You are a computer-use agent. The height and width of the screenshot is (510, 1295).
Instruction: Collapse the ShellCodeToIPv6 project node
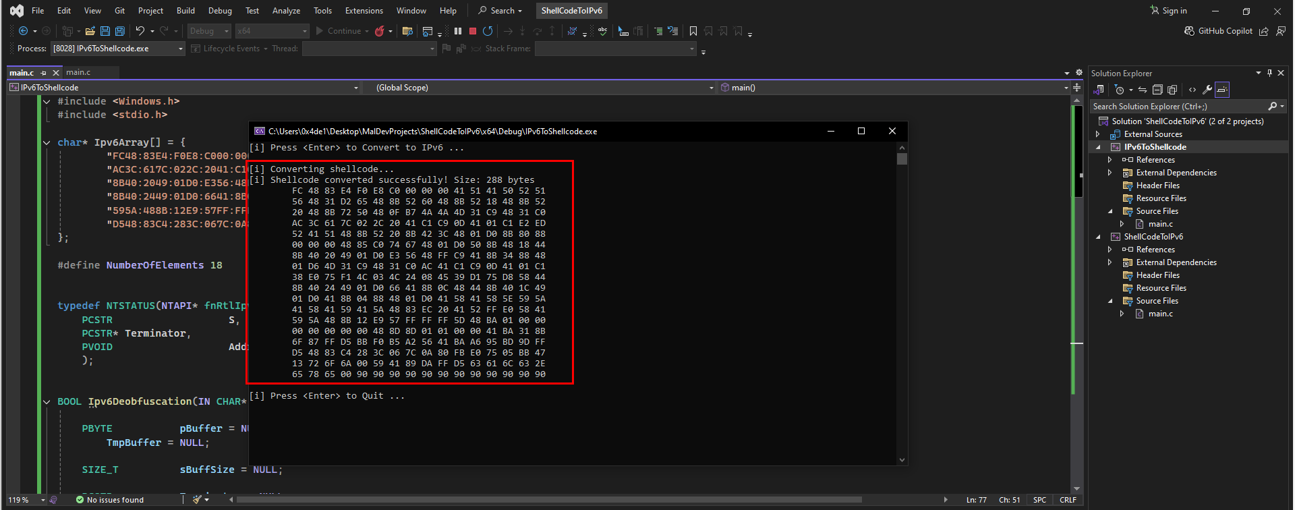pos(1099,237)
